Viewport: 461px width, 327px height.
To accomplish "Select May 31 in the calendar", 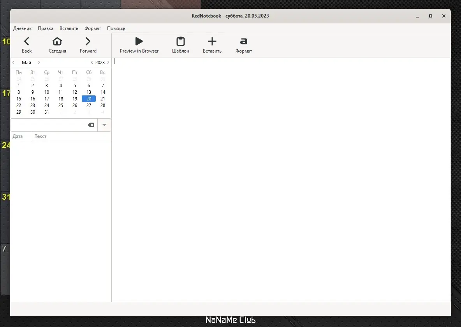I will tap(47, 112).
